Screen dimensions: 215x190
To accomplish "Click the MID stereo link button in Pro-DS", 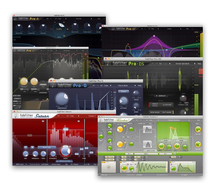I will click(186, 103).
